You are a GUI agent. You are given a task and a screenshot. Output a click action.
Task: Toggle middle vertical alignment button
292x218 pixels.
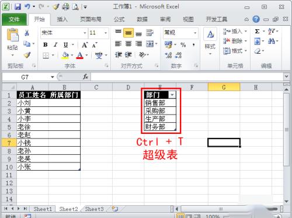tap(128, 33)
